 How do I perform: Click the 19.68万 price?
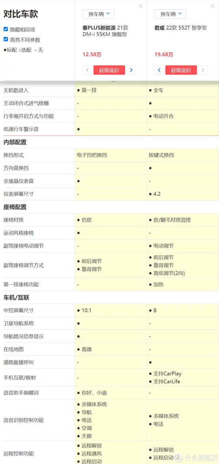(x=164, y=55)
